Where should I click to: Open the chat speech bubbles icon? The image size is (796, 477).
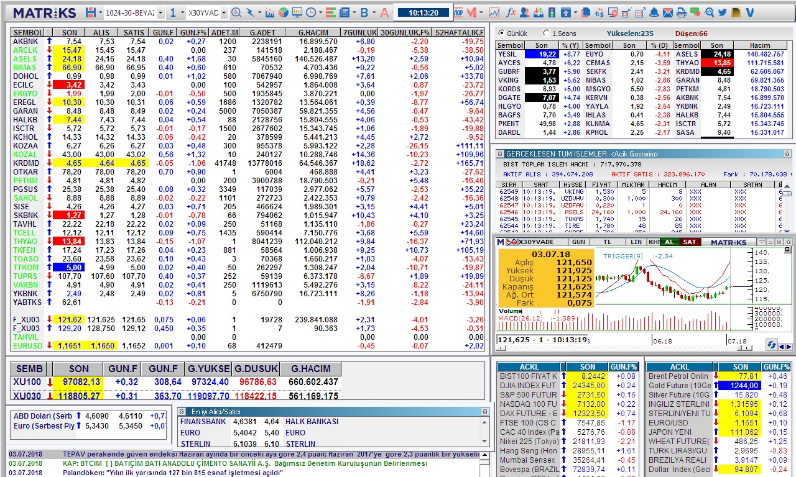click(x=695, y=12)
